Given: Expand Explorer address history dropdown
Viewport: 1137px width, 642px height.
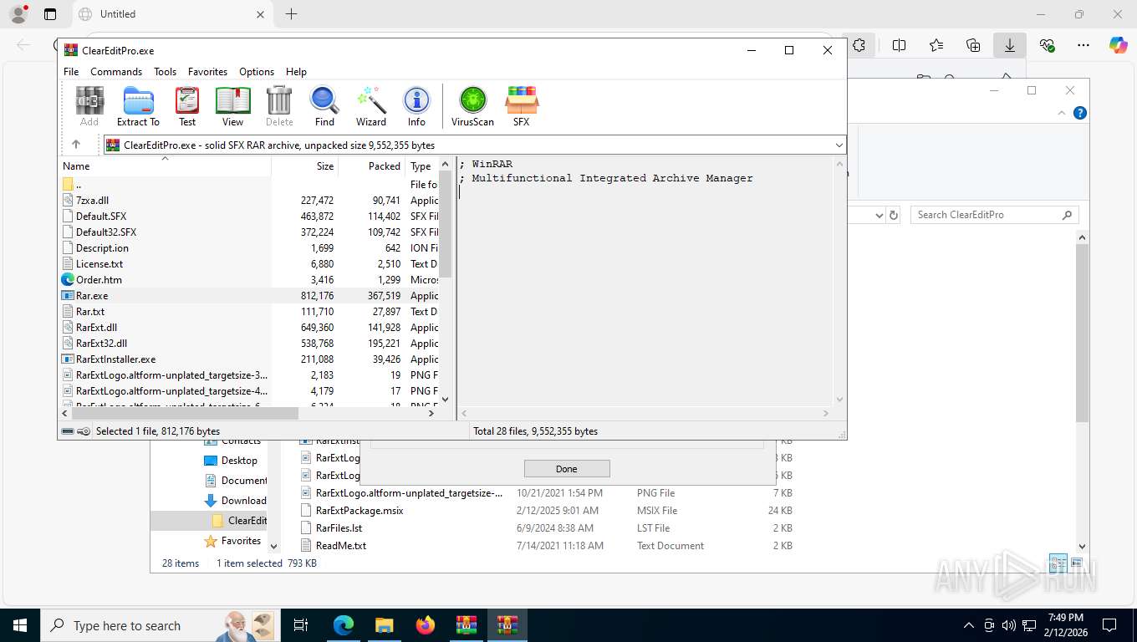Looking at the screenshot, I should 879,215.
